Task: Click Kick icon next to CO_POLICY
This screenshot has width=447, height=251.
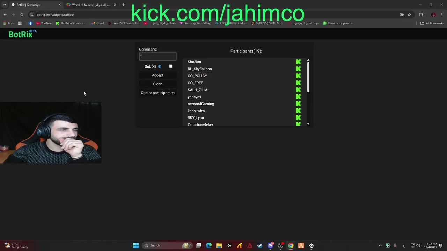Action: [298, 76]
